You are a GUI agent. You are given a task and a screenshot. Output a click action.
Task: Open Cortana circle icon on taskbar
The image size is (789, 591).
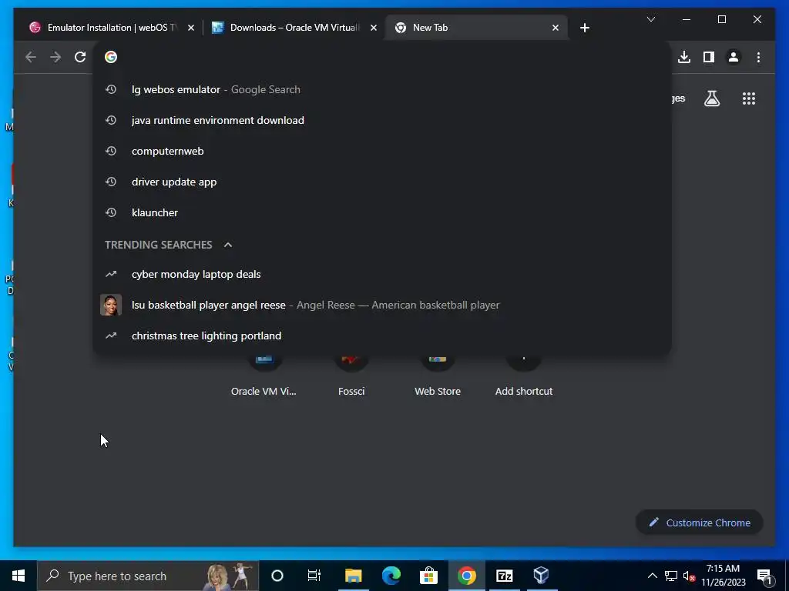coord(277,576)
